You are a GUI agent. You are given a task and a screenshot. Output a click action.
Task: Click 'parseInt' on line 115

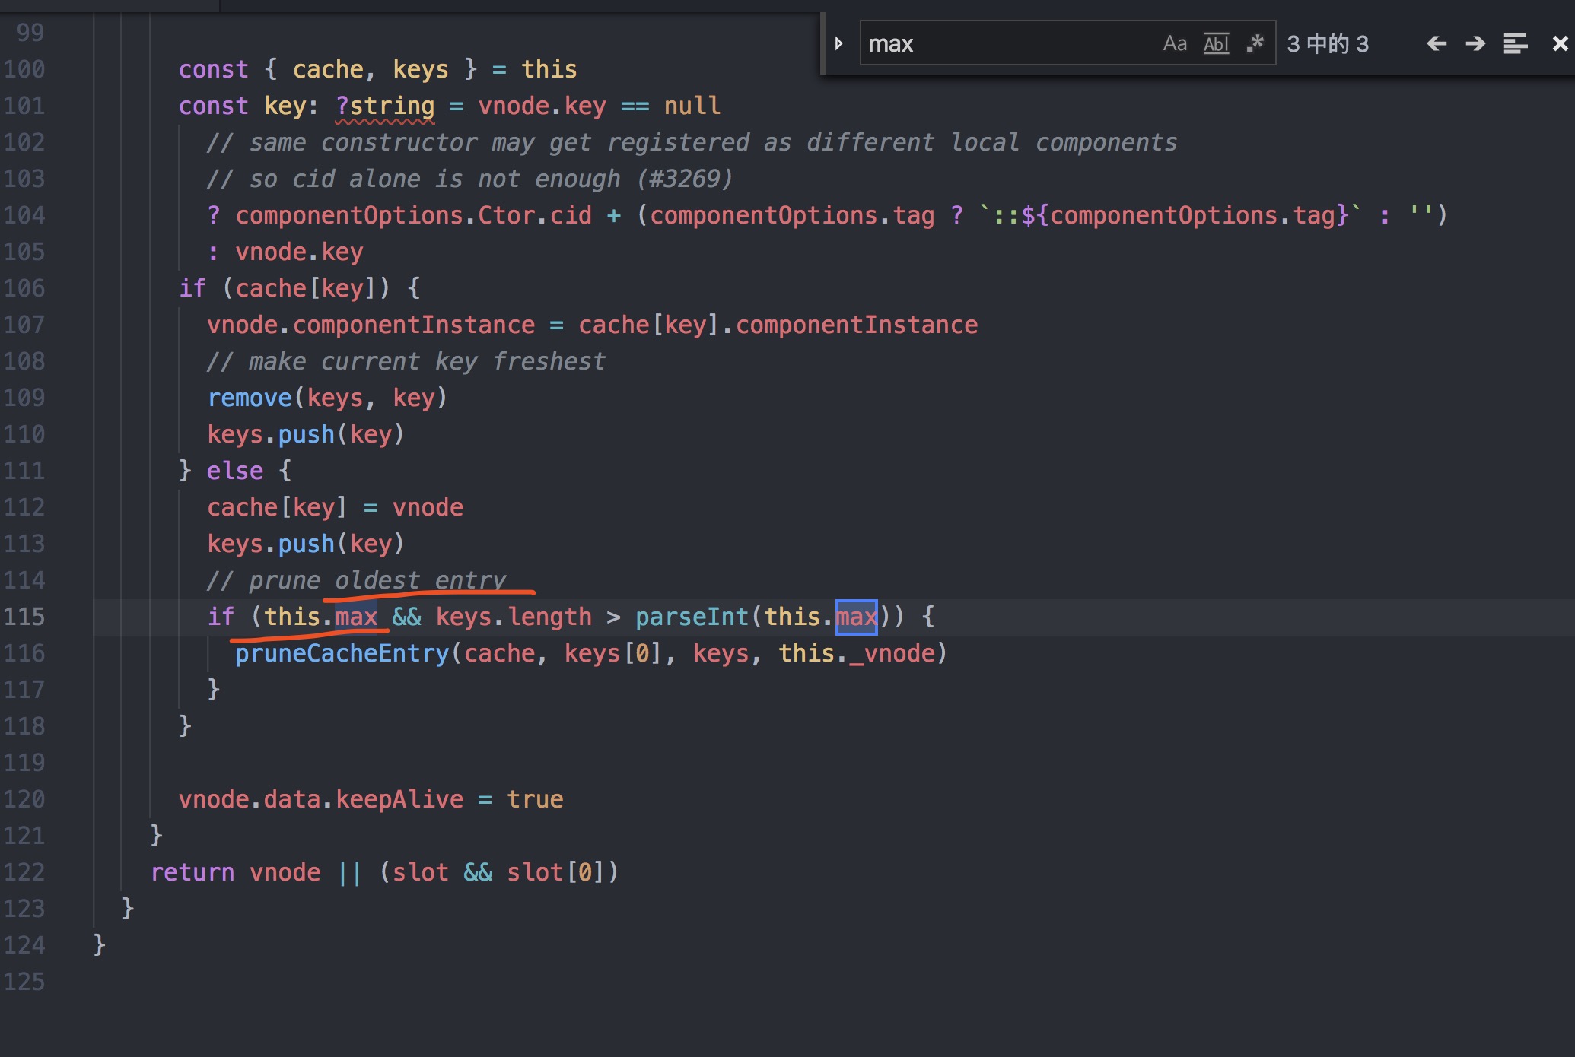tap(692, 617)
